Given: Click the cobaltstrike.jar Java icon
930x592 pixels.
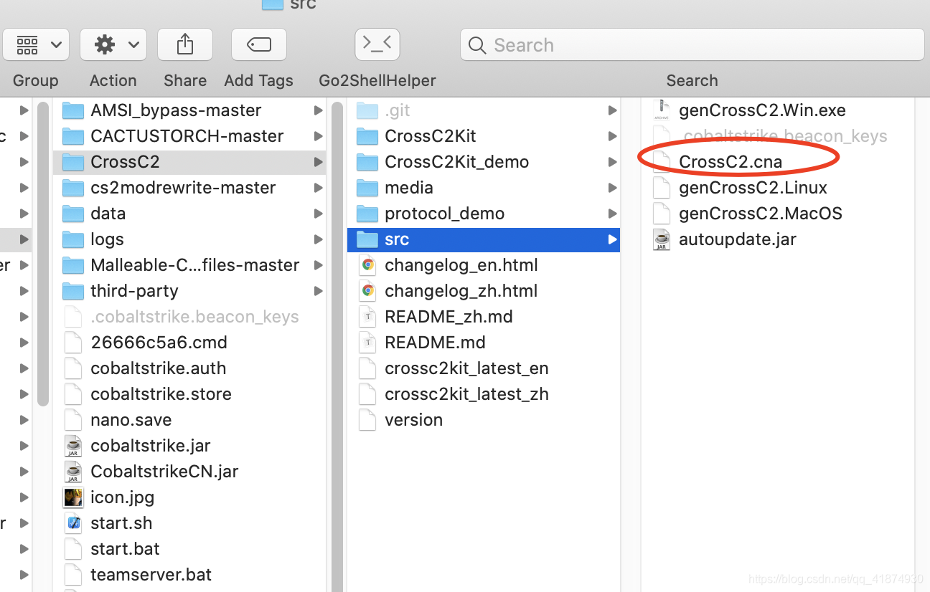Looking at the screenshot, I should coord(73,446).
